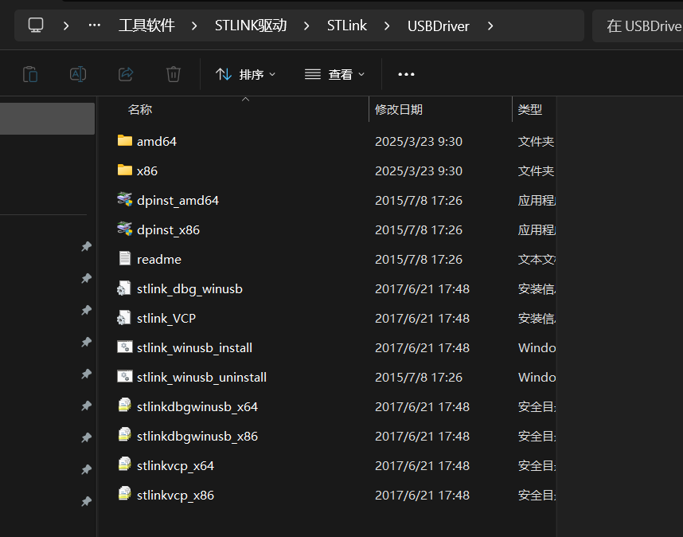
Task: Expand chevron after 工具软件 breadcrumb
Action: point(194,26)
